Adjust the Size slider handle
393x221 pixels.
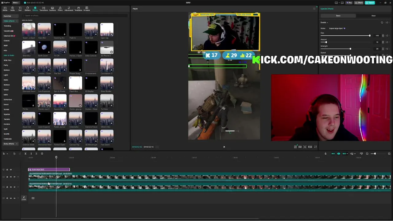[370, 36]
